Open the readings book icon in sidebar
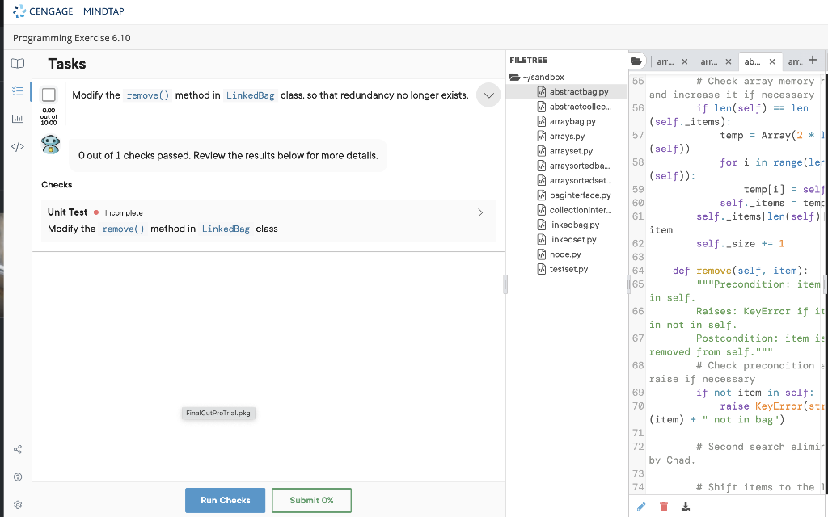 pyautogui.click(x=17, y=63)
